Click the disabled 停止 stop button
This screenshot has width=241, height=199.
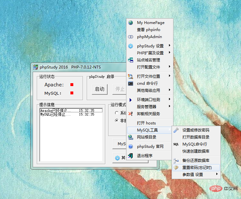point(119,89)
